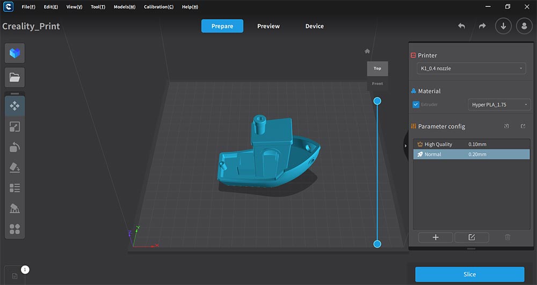This screenshot has height=285, width=537.
Task: Click the Redo arrow
Action: (482, 26)
